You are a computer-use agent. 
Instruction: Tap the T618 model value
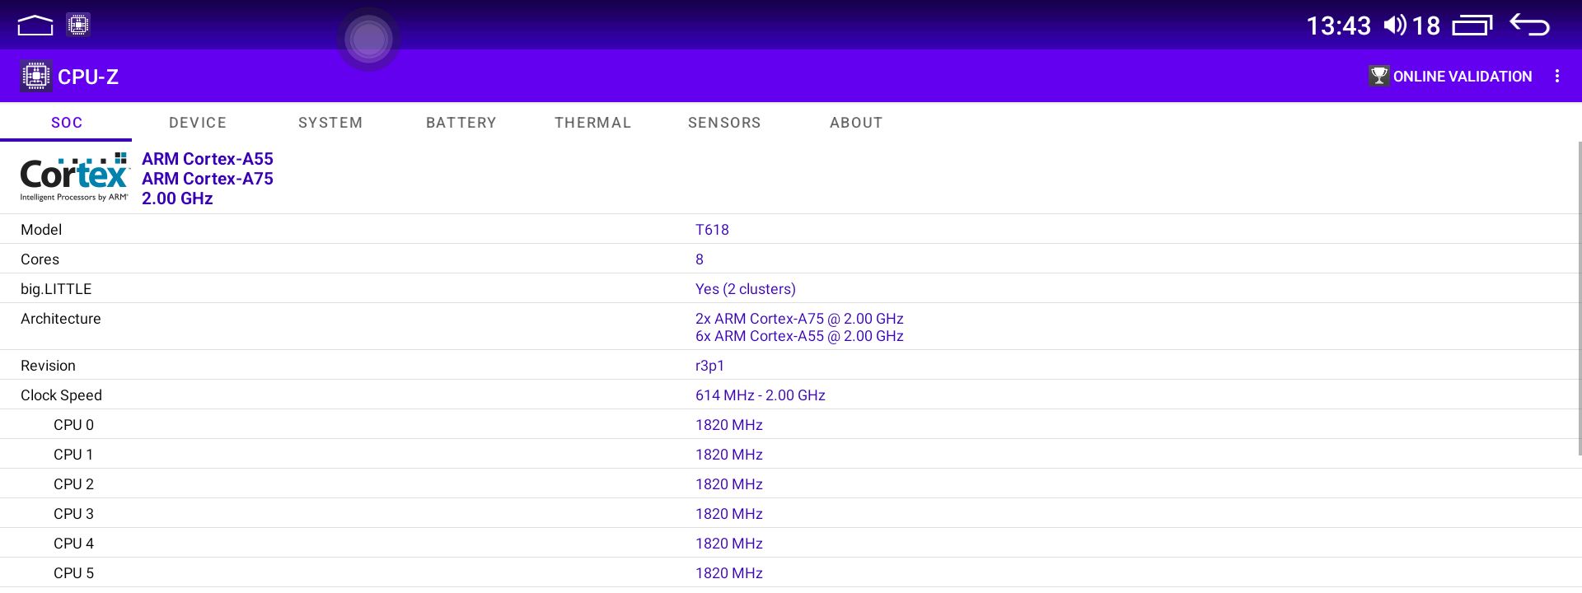click(x=712, y=230)
